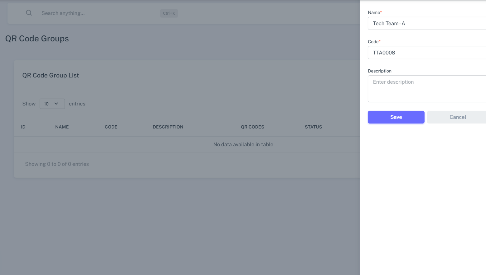Sort by DESCRIPTION column header
This screenshot has height=275, width=486.
tap(168, 127)
